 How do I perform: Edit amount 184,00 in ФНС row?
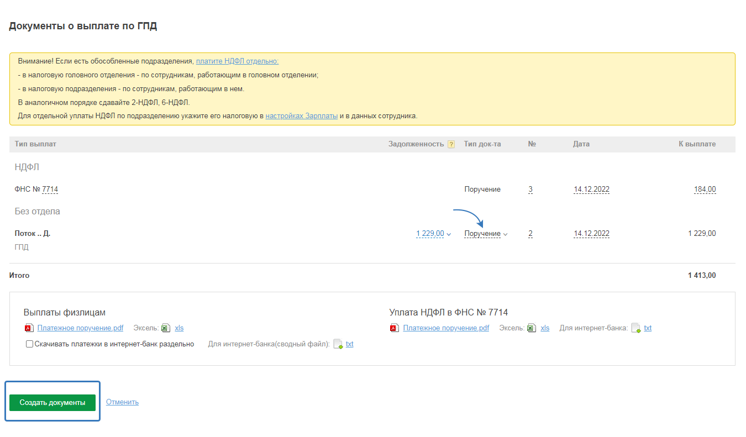705,189
